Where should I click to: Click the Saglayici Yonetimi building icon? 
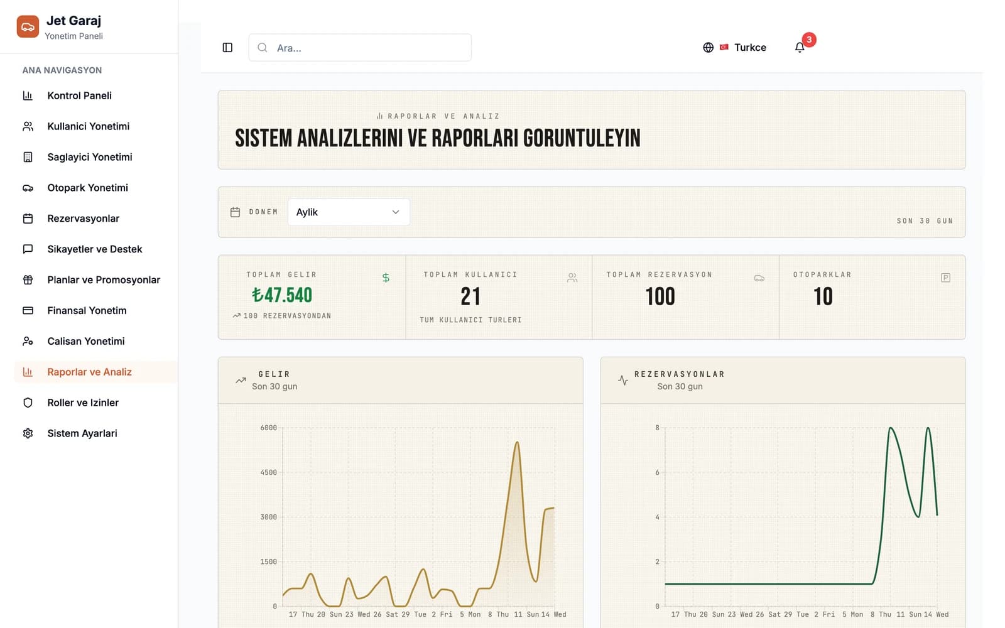click(28, 157)
